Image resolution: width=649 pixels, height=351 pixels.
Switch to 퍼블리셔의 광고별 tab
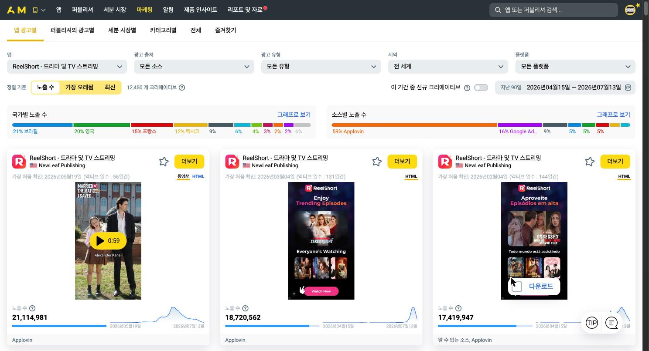[x=72, y=30]
